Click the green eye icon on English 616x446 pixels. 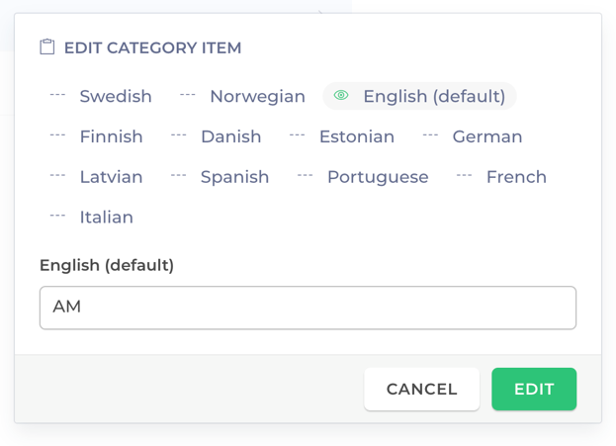(341, 95)
